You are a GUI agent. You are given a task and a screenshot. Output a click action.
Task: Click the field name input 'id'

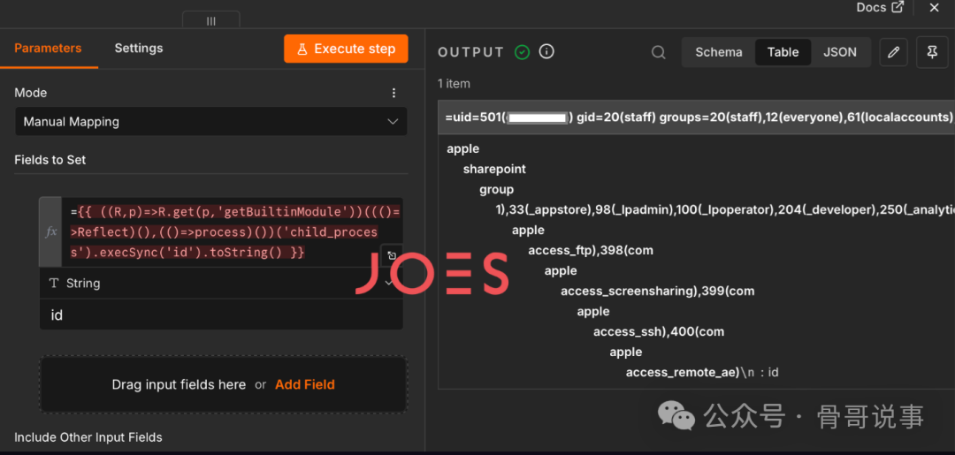click(x=222, y=315)
